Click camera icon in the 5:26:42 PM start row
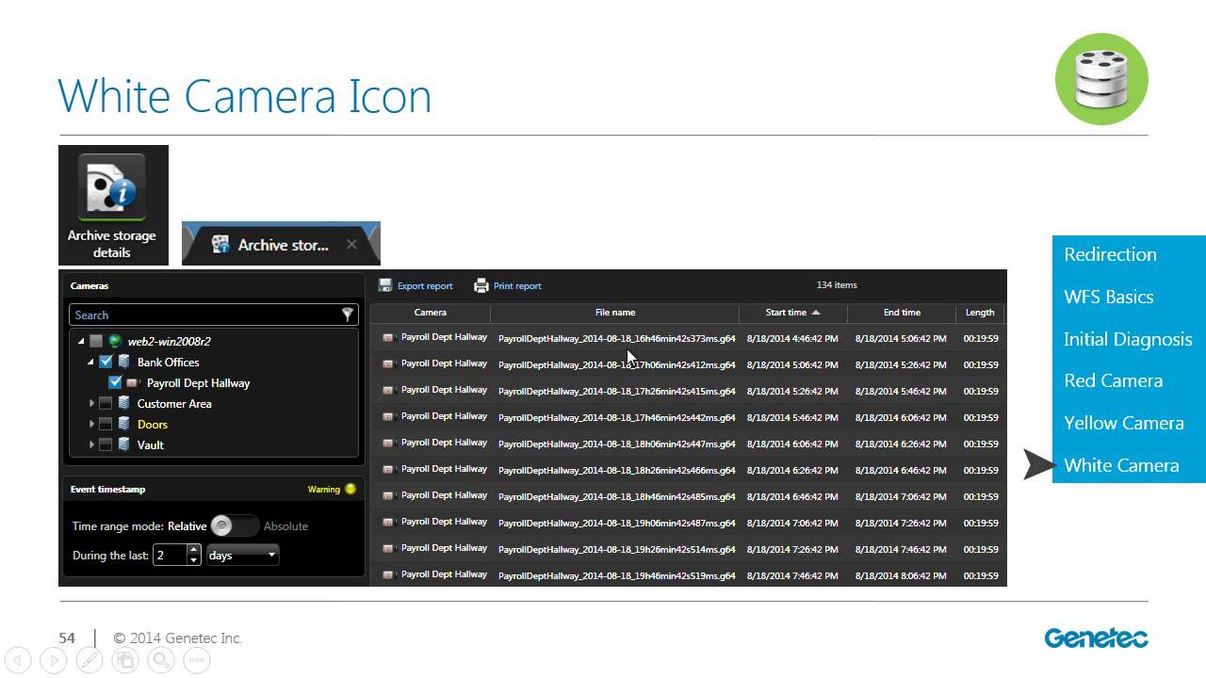The height and width of the screenshot is (678, 1206). tap(388, 390)
